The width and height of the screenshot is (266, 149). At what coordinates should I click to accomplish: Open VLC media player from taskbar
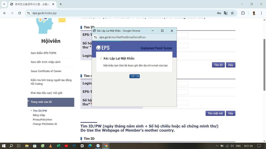click(x=51, y=146)
